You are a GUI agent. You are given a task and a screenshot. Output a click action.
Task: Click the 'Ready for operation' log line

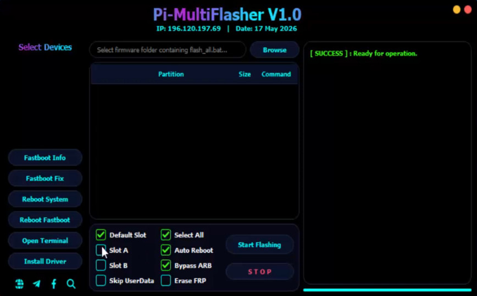364,53
